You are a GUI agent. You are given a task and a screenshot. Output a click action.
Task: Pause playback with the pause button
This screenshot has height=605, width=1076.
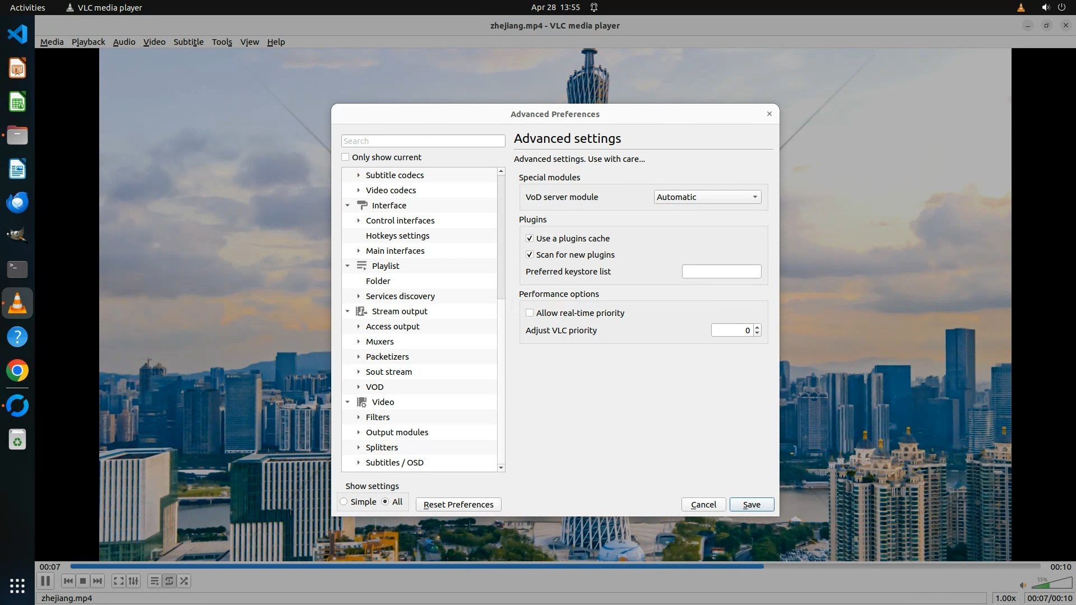(x=45, y=581)
